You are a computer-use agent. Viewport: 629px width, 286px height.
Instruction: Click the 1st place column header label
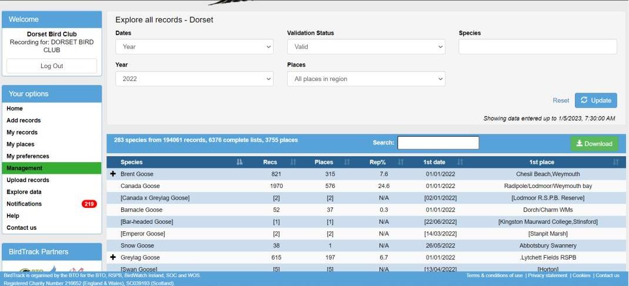(541, 162)
